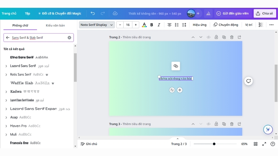Click the font size field showing 16

128,25
